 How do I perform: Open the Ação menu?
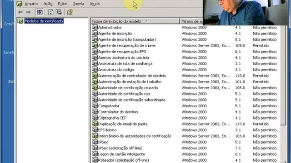(x=48, y=4)
